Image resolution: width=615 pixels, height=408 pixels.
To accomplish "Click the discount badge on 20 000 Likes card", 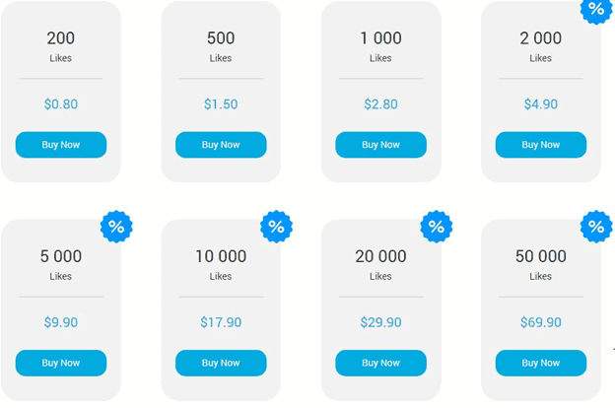I will (436, 227).
